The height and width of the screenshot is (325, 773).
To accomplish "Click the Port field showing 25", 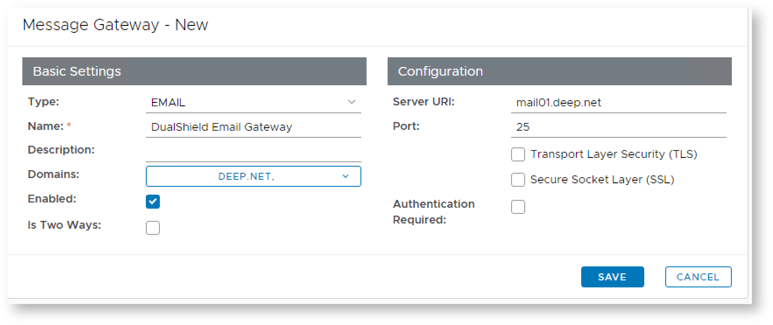I will point(618,127).
